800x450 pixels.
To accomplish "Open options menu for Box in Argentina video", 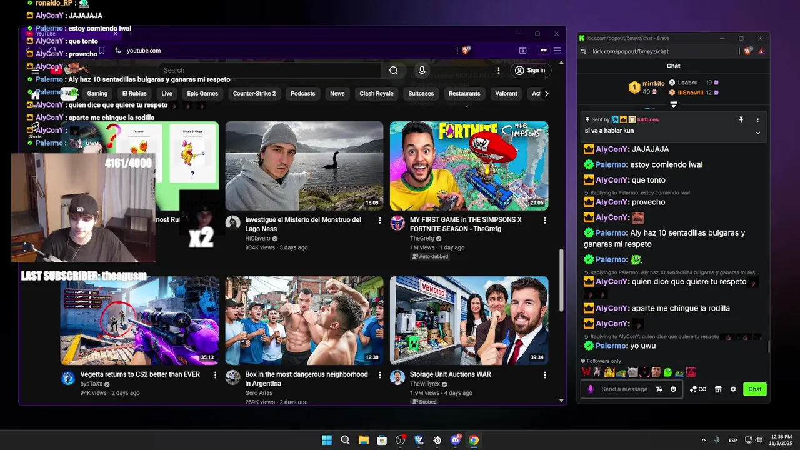I will click(x=380, y=375).
